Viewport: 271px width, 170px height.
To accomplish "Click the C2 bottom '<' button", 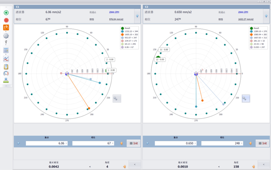I will (263, 164).
